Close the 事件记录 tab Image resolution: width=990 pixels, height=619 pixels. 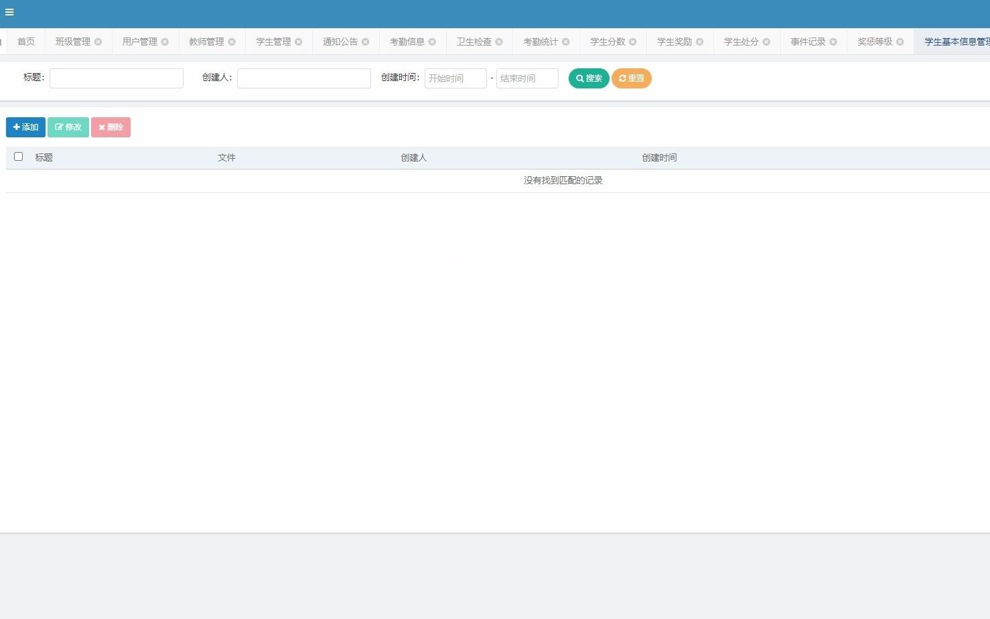833,42
